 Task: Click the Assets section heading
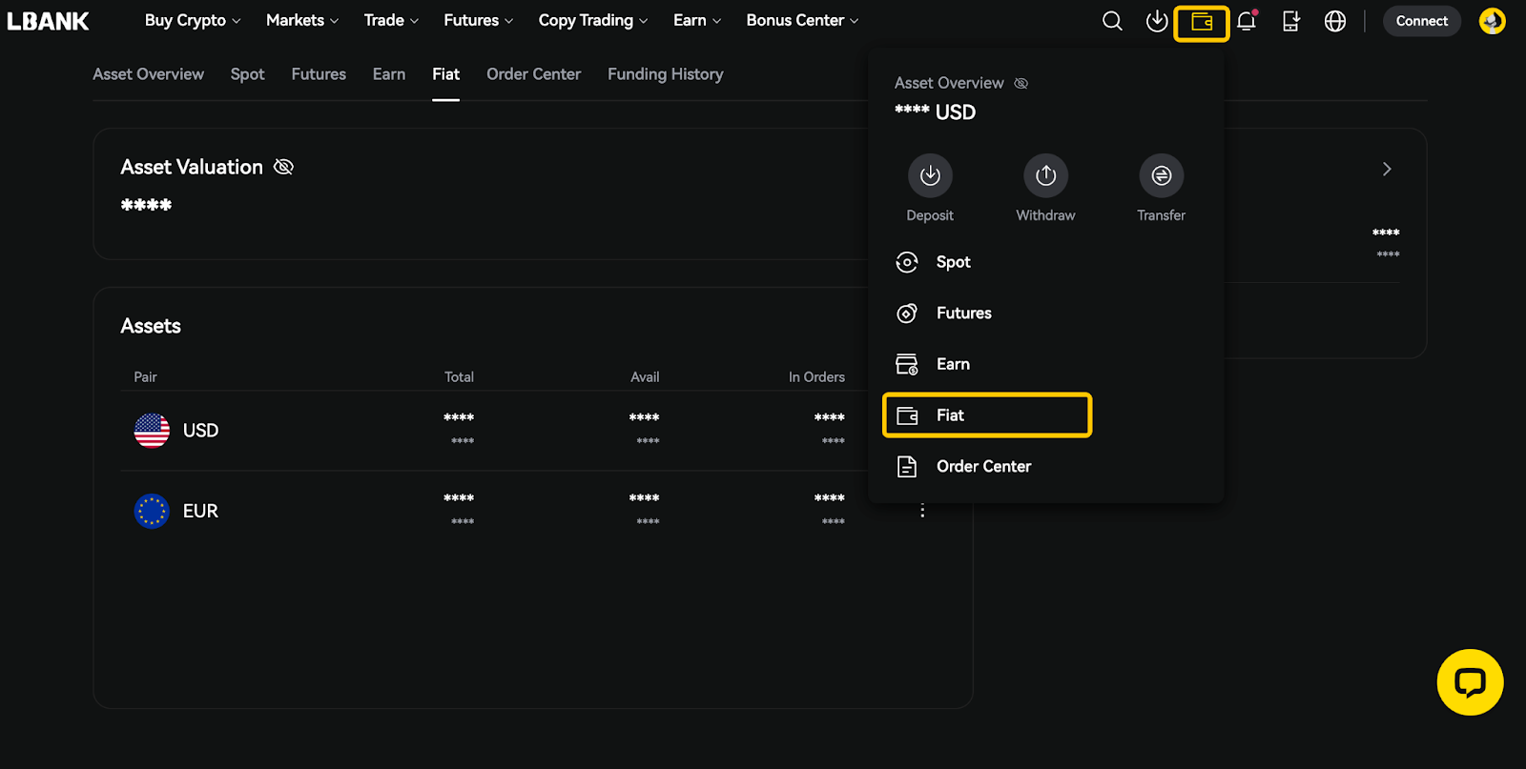click(151, 326)
